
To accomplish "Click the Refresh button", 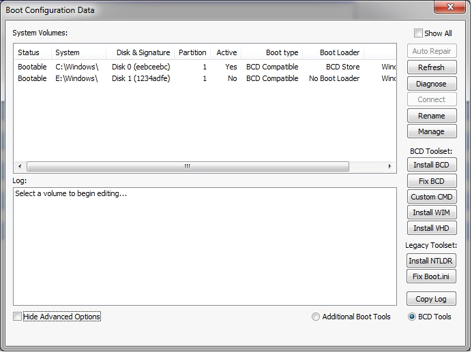I will pyautogui.click(x=432, y=67).
